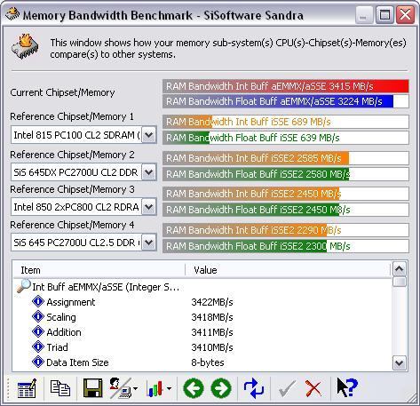Screen dimensions: 420x406
Task: Cancel with the red X toolbar icon
Action: click(313, 388)
